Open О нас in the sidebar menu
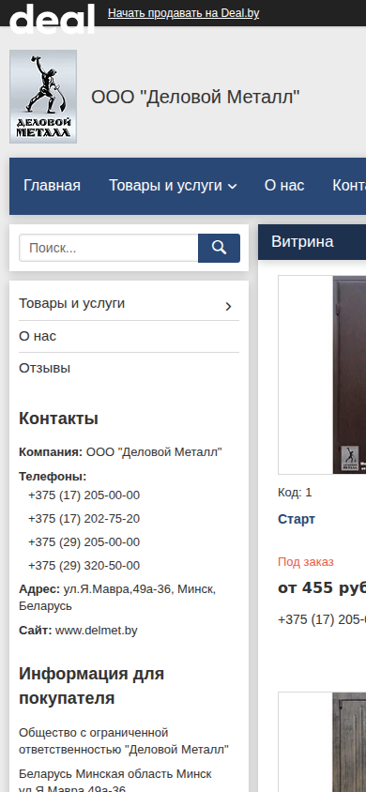 (x=38, y=336)
